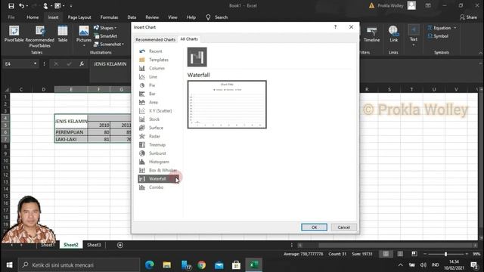Viewport: 484px width, 272px height.
Task: Open the Home ribbon tab
Action: tap(33, 17)
